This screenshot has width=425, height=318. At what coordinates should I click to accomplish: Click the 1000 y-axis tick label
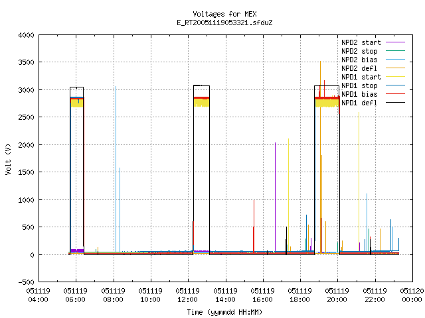point(27,200)
